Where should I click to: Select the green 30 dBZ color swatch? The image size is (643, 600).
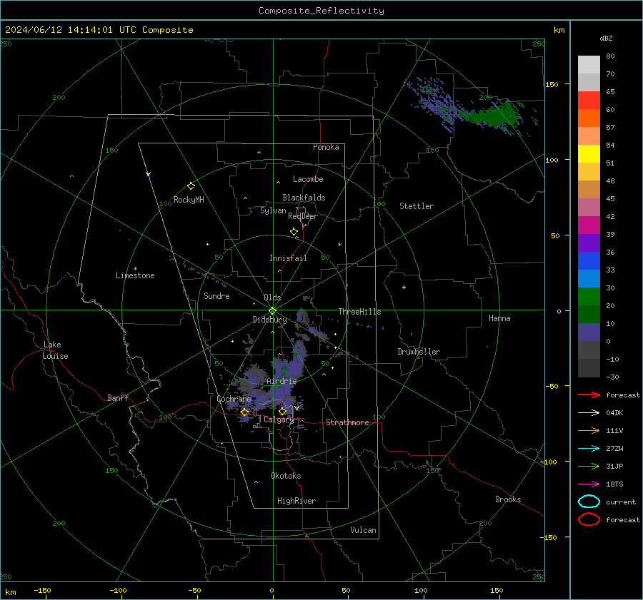point(589,297)
